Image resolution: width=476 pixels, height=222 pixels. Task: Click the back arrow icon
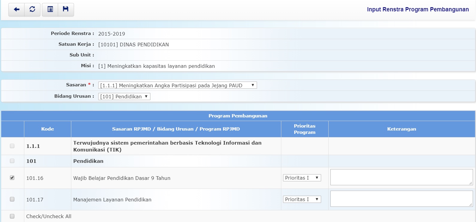[16, 10]
